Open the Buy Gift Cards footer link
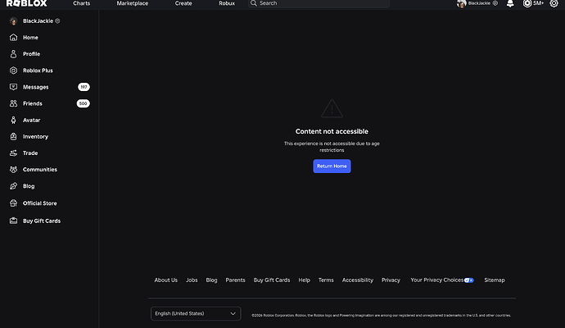This screenshot has width=565, height=328. point(272,280)
